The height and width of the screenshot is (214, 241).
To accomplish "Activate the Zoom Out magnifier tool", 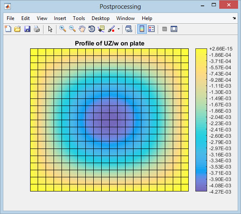I will point(72,29).
